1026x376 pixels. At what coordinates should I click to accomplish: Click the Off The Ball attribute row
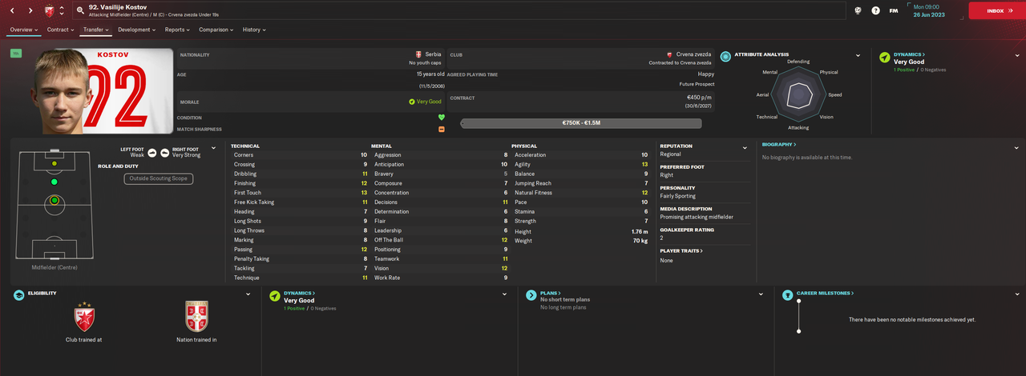click(x=439, y=240)
